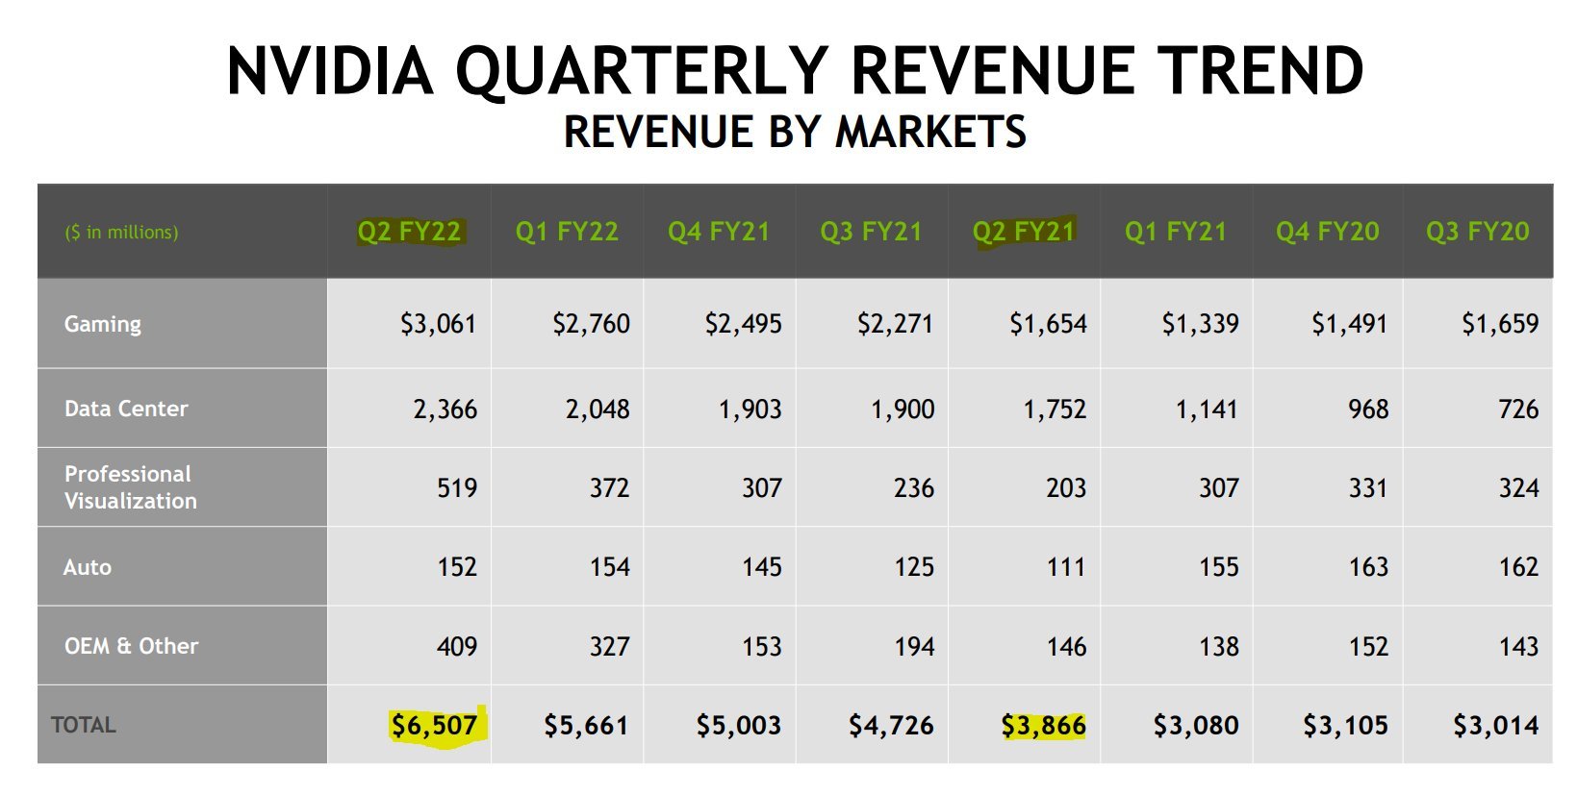Image resolution: width=1577 pixels, height=795 pixels.
Task: Click OEM & Other value '327'
Action: click(609, 647)
